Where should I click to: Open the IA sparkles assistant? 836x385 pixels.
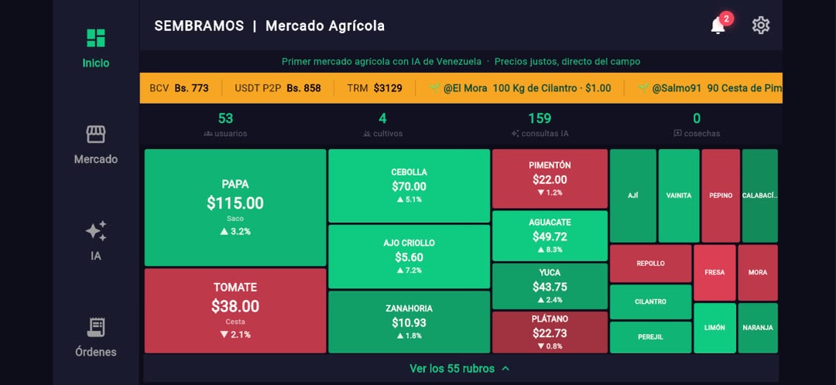(96, 231)
